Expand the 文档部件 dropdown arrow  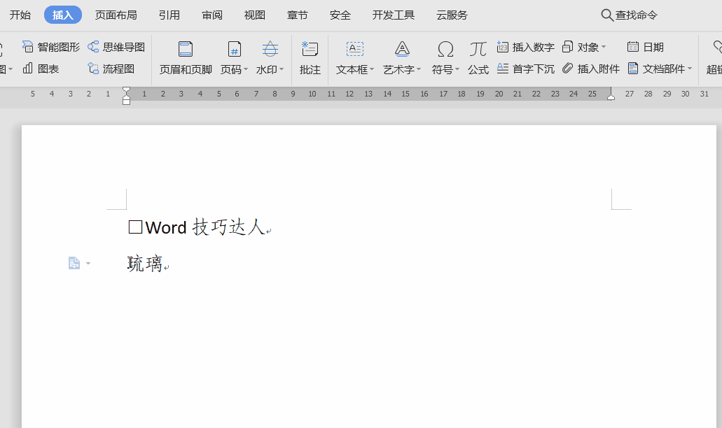pos(690,69)
